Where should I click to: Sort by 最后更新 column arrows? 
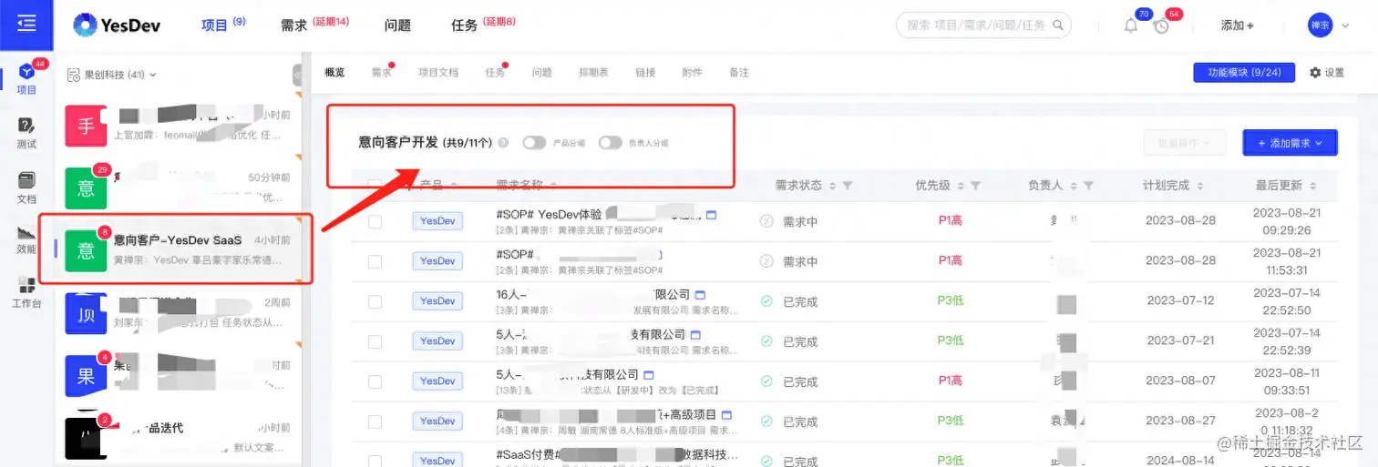point(1312,186)
